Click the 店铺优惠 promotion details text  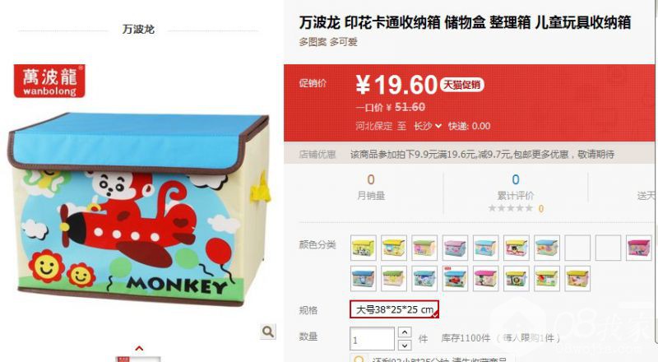point(483,154)
